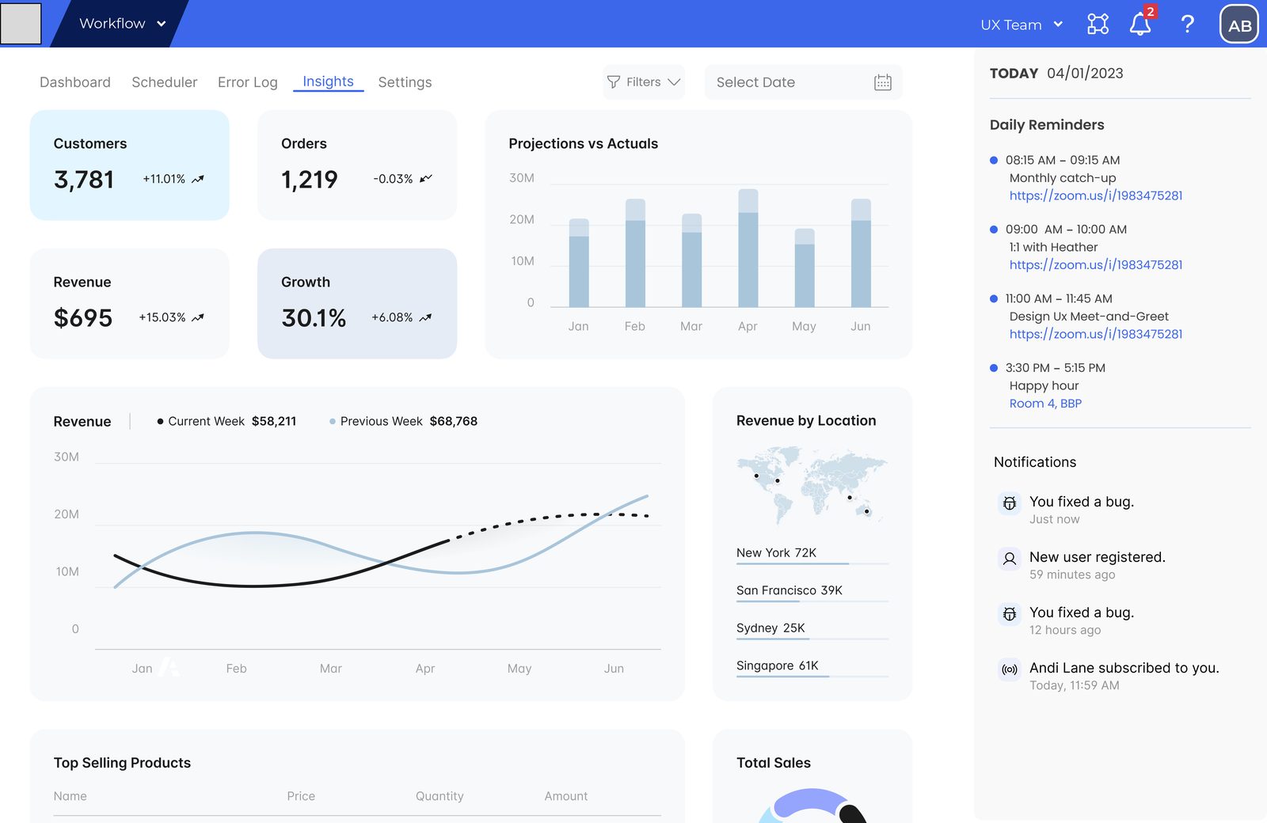Switch to the Scheduler tab
Viewport: 1267px width, 823px height.
tap(165, 82)
